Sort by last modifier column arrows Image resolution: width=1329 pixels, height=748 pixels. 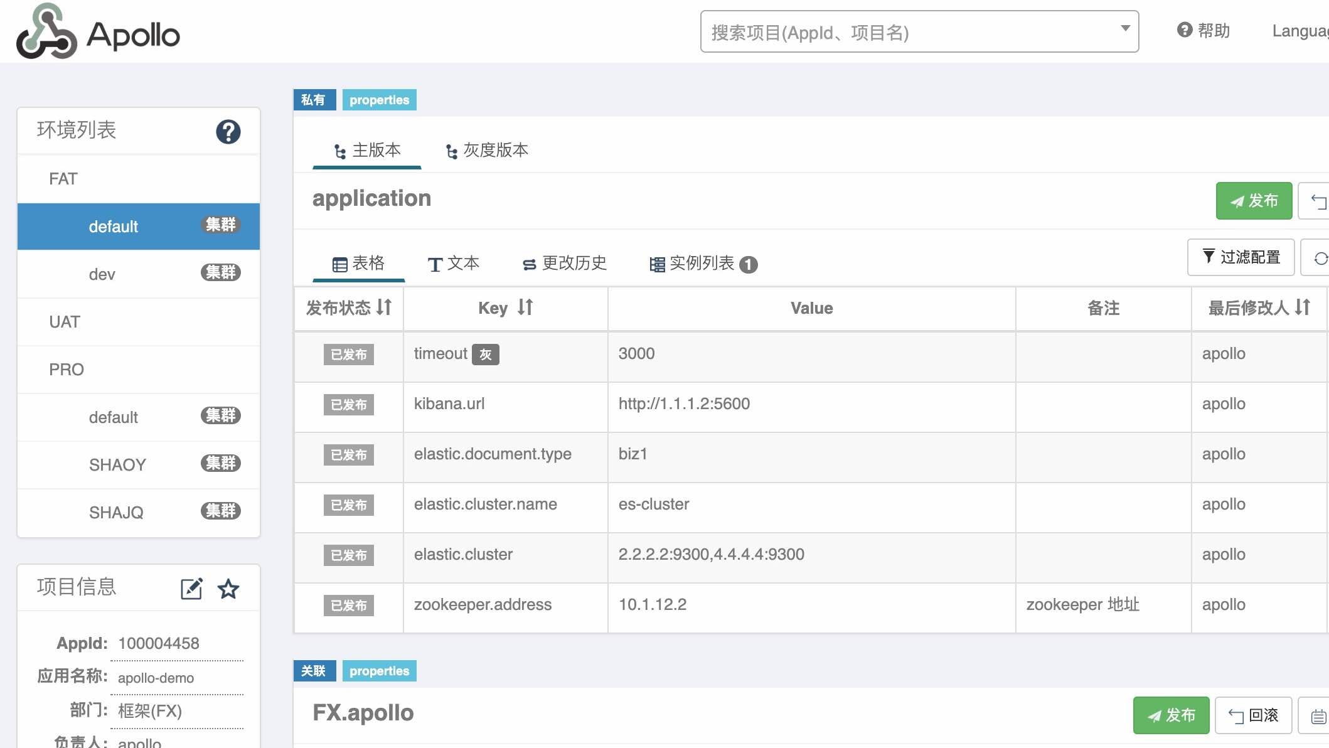click(1303, 307)
